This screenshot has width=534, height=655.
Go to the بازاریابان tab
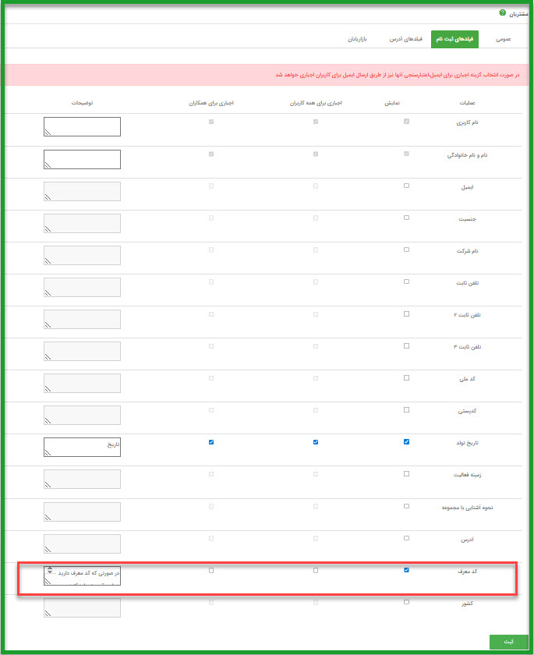357,39
